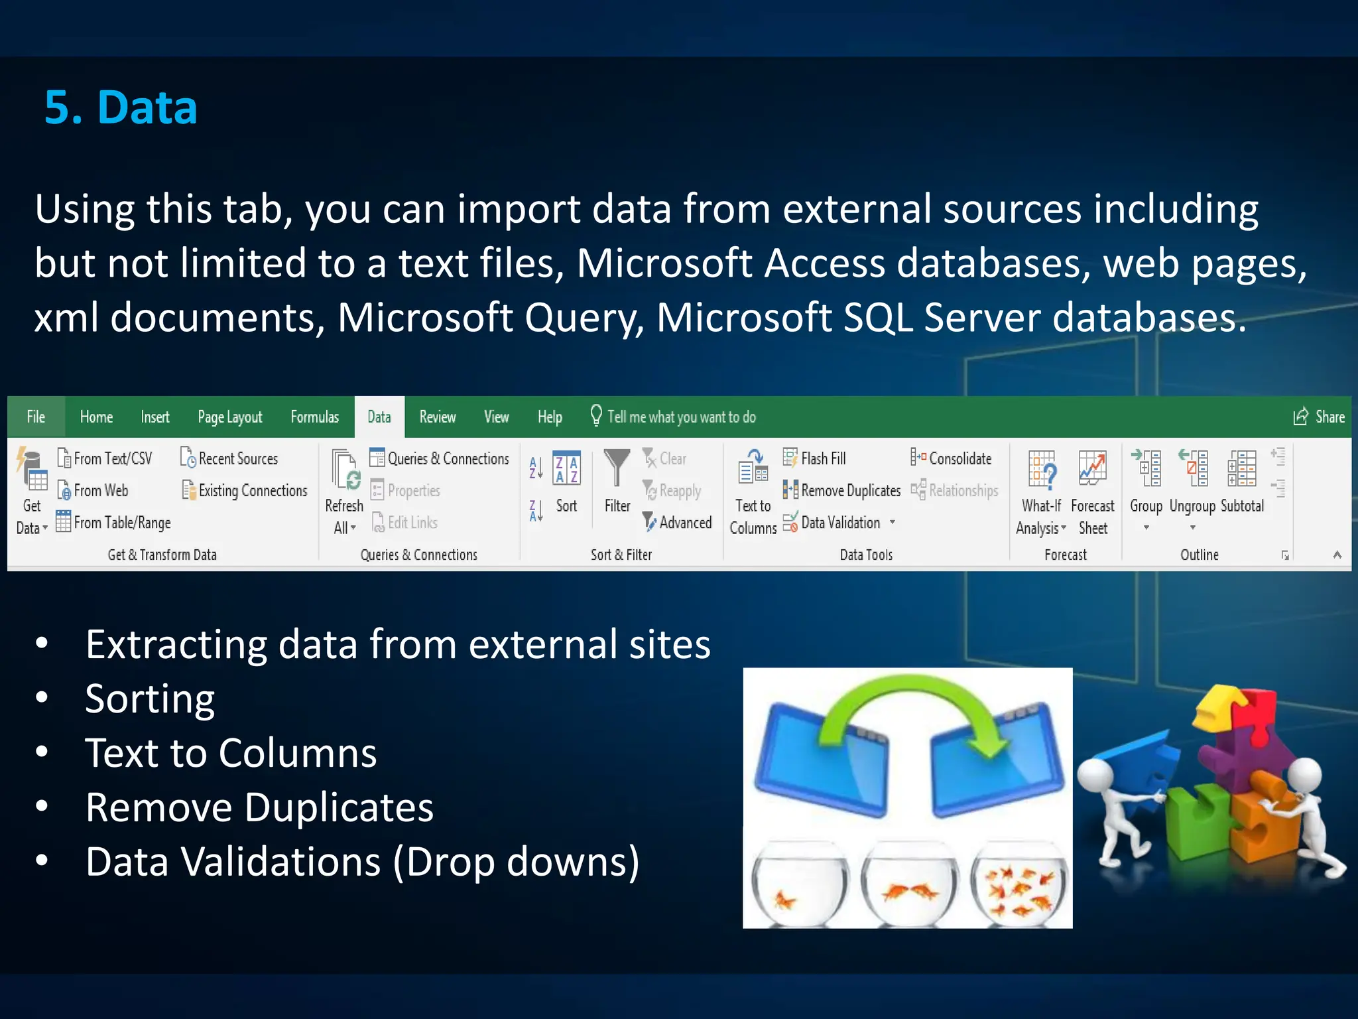Clear the filter
The image size is (1358, 1019).
[x=664, y=458]
